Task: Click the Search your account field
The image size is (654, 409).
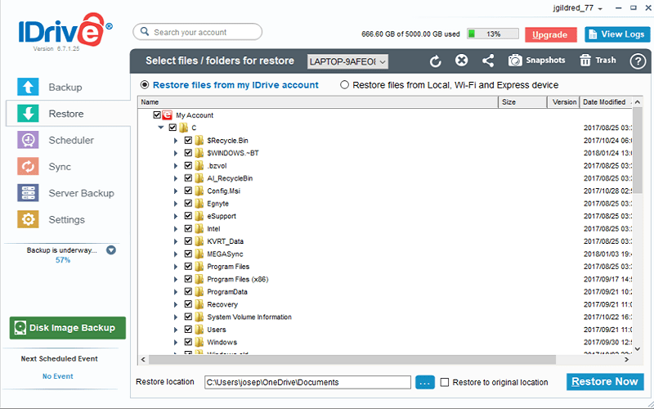Action: point(197,32)
